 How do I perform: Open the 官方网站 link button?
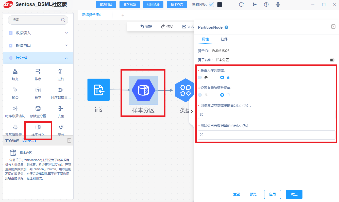coord(106,5)
